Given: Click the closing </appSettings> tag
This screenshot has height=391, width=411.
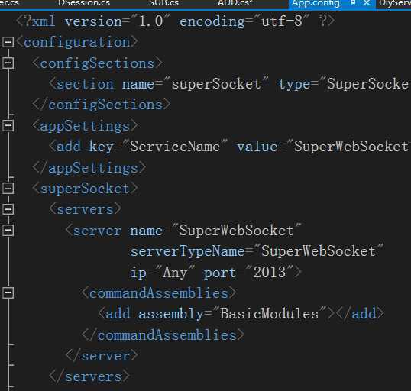Looking at the screenshot, I should tap(89, 168).
